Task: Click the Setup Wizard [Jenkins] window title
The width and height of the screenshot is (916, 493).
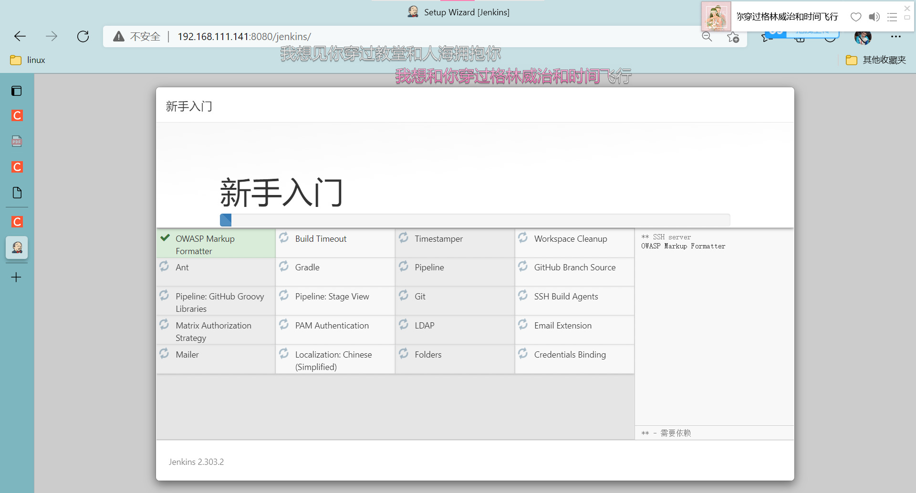Action: 467,12
